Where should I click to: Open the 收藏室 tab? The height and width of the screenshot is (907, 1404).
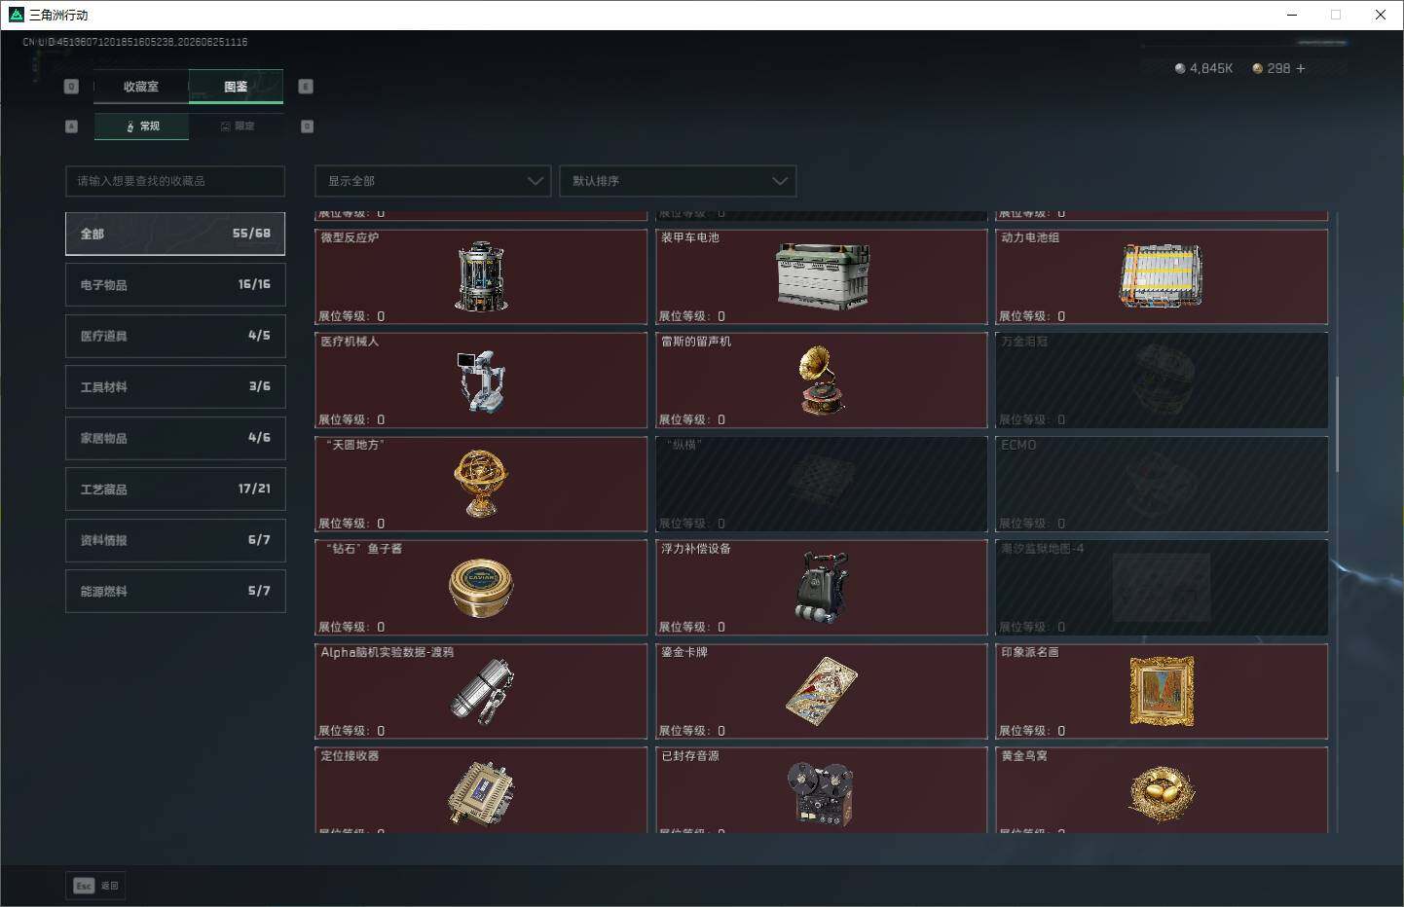point(141,87)
